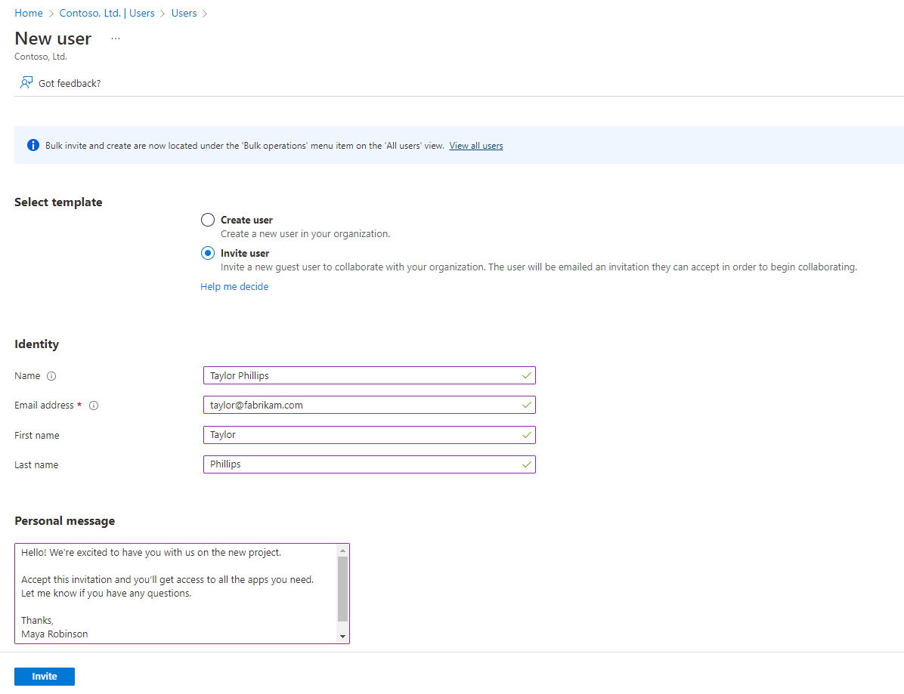904x694 pixels.
Task: Click the green checkmark in the Email address field
Action: [x=526, y=405]
